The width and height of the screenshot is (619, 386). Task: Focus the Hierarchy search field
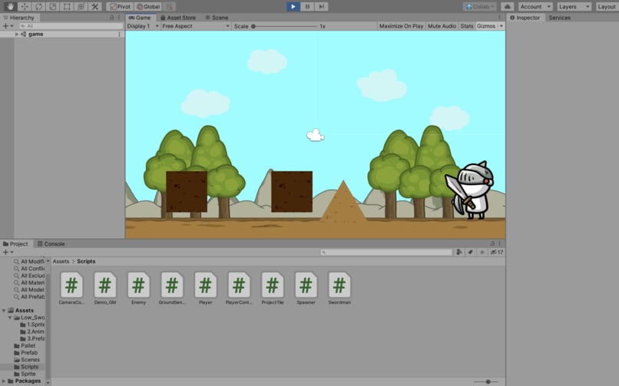(71, 25)
